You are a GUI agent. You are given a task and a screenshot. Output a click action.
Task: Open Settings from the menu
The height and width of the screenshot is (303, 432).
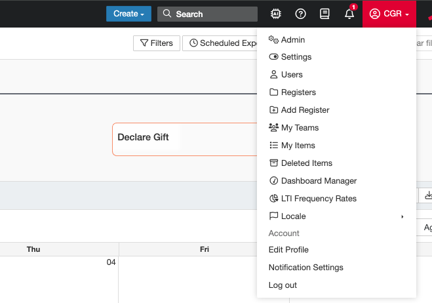click(336, 57)
